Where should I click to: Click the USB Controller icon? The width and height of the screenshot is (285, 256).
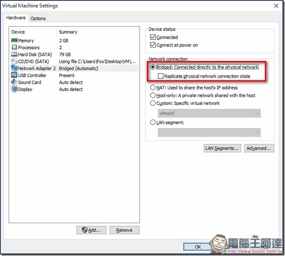point(14,75)
